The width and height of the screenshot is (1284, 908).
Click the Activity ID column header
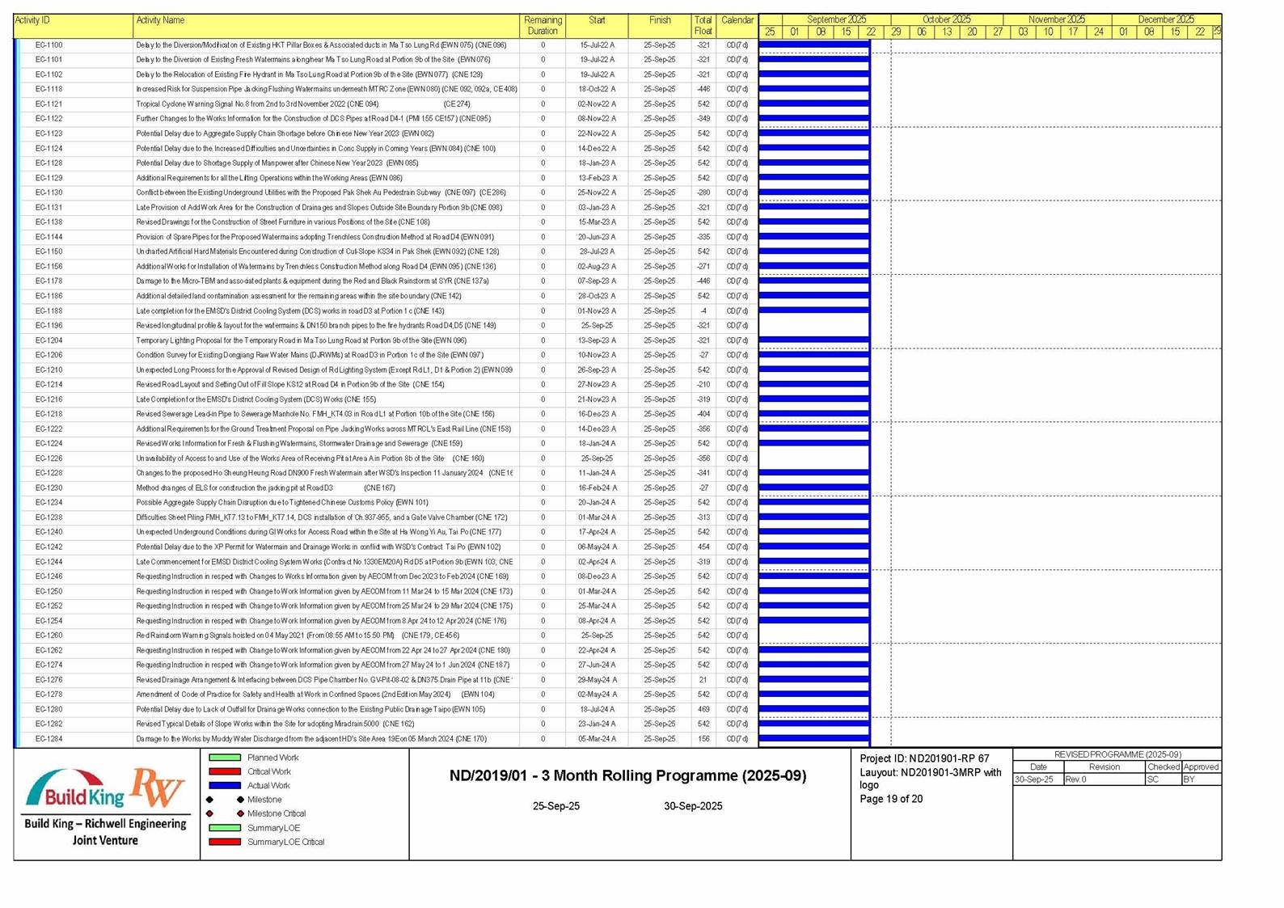pos(32,20)
